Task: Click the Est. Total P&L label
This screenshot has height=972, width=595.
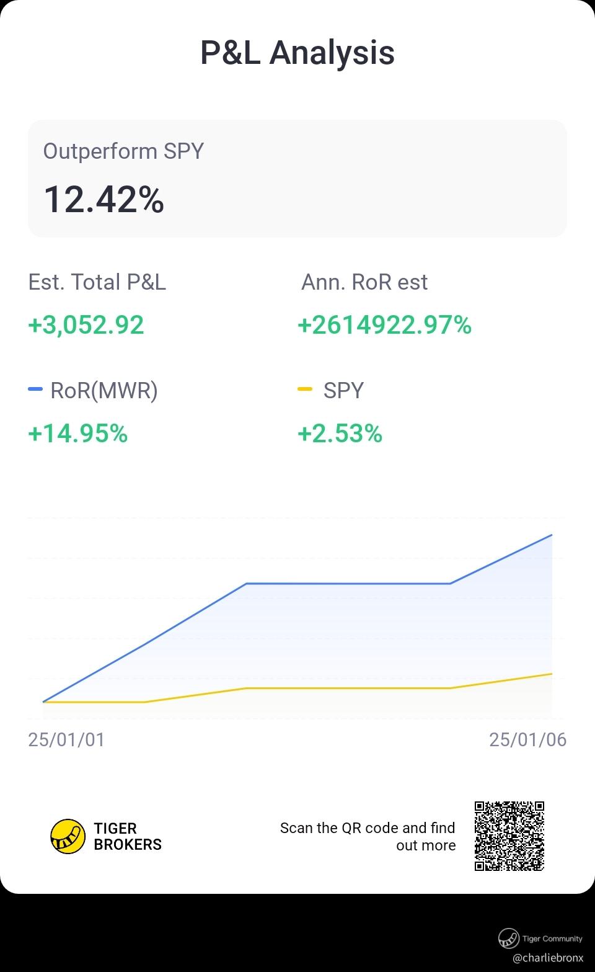Action: tap(97, 282)
